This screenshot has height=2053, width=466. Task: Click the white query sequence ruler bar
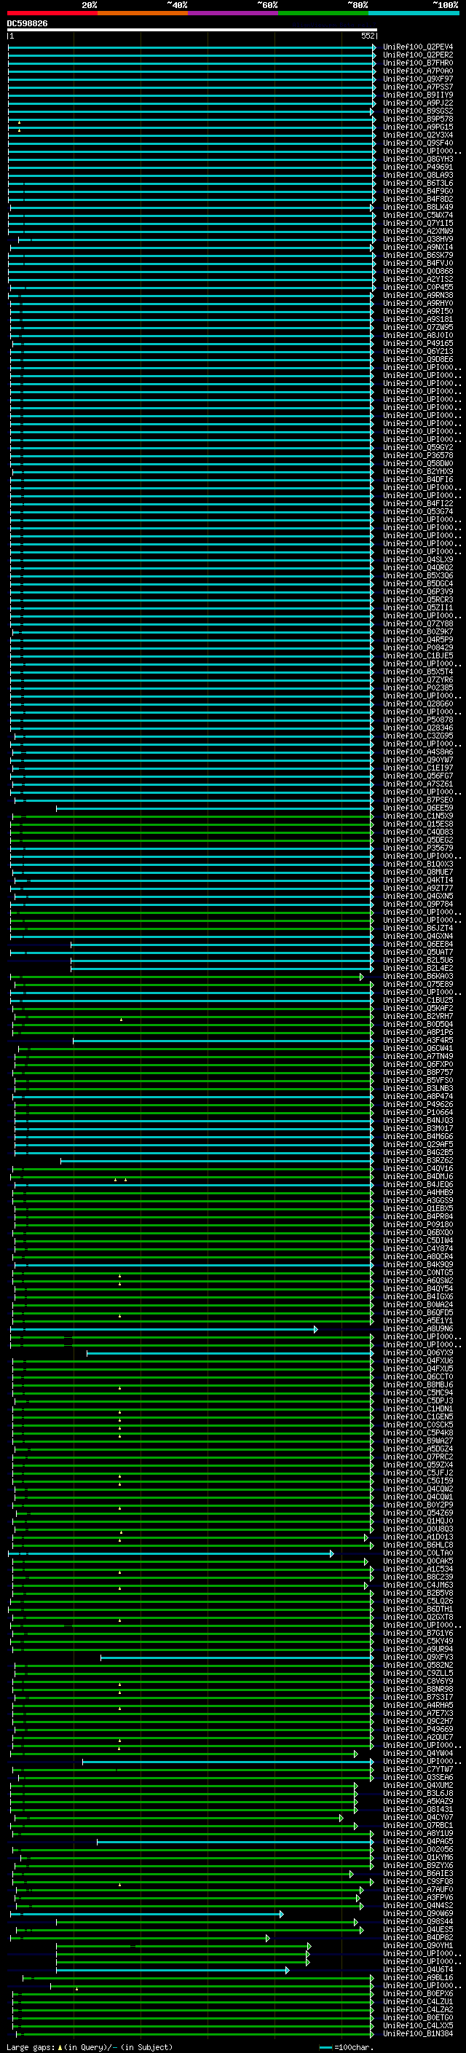192,31
